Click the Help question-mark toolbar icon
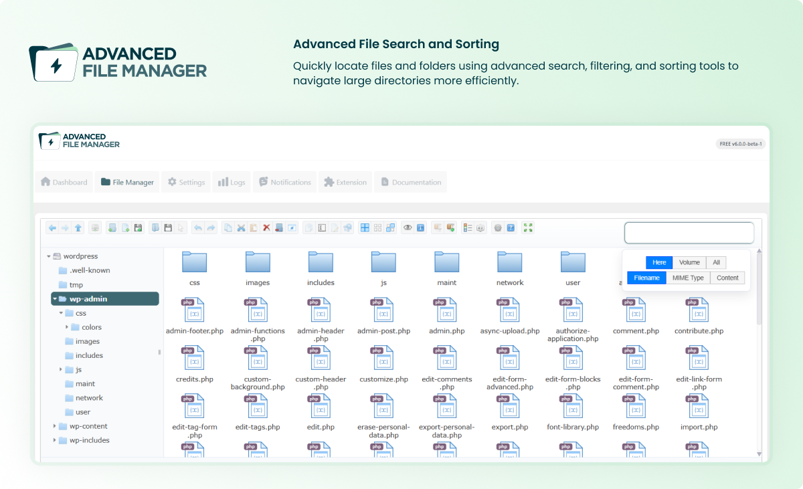 coord(511,228)
